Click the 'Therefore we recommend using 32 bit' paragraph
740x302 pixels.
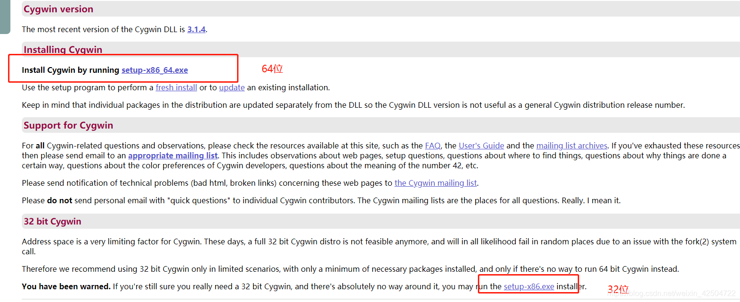coord(350,269)
